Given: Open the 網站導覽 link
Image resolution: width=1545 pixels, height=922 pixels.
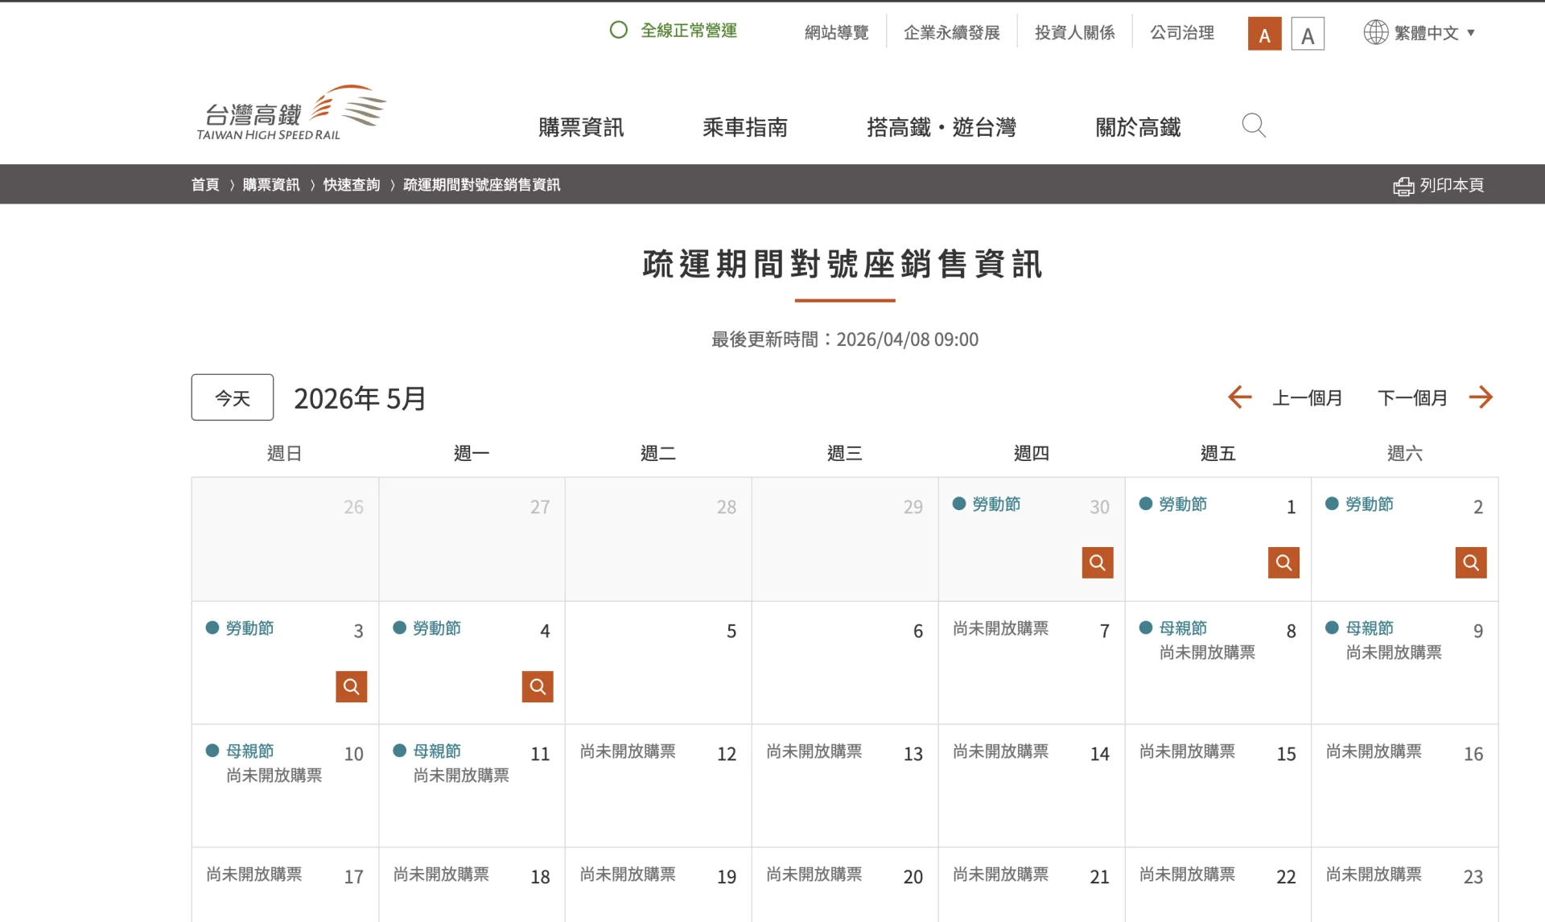Looking at the screenshot, I should 836,32.
